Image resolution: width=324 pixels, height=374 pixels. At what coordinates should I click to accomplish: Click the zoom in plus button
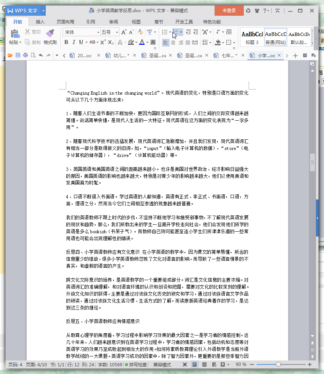(x=310, y=364)
